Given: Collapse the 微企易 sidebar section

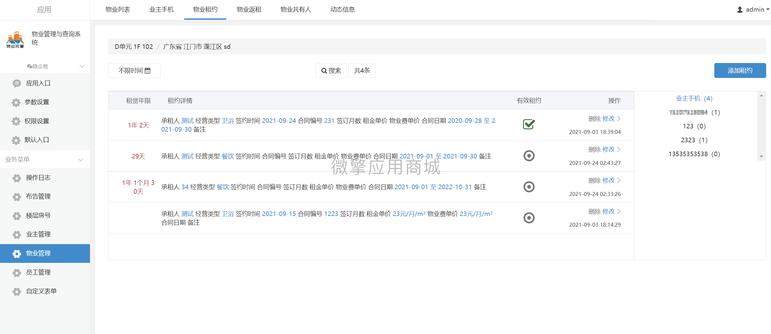Looking at the screenshot, I should pyautogui.click(x=82, y=66).
